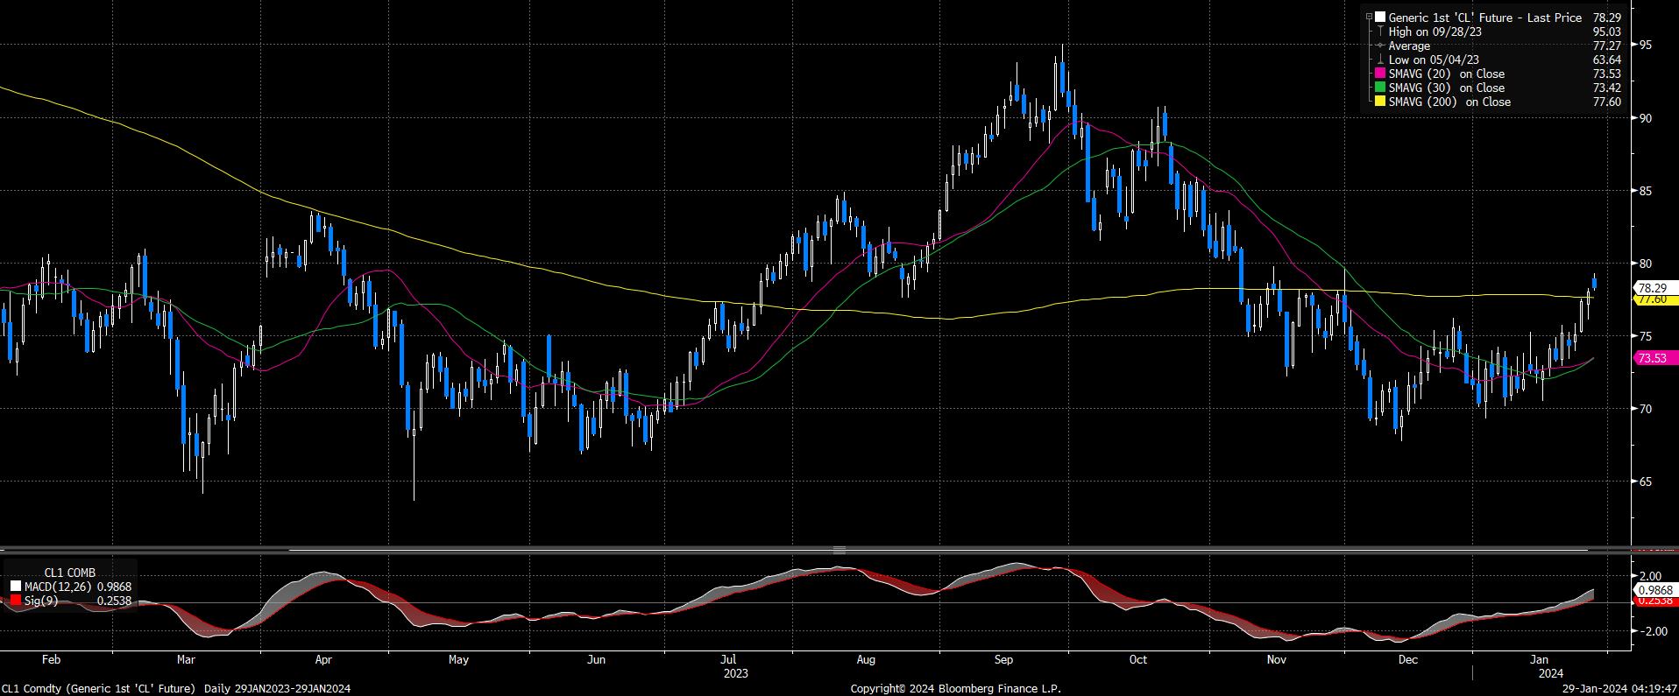The height and width of the screenshot is (696, 1679).
Task: Click the Average line icon in legend
Action: (1380, 46)
